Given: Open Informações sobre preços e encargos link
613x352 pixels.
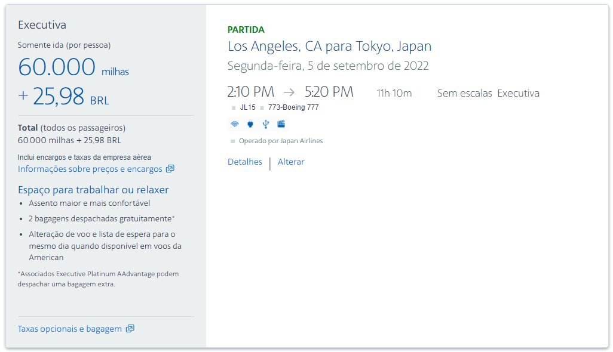Looking at the screenshot, I should [90, 169].
